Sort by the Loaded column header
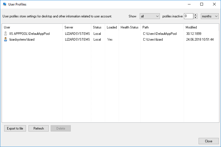This screenshot has height=147, width=221. pos(112,27)
